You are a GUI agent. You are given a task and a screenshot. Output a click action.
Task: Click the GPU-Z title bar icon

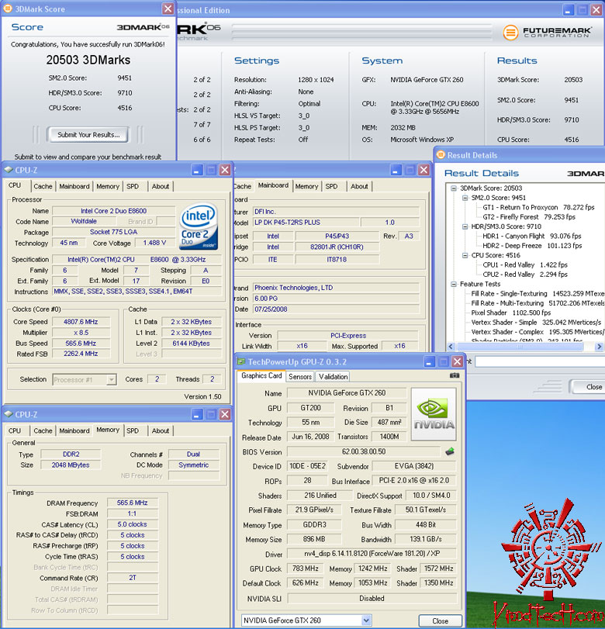[241, 361]
